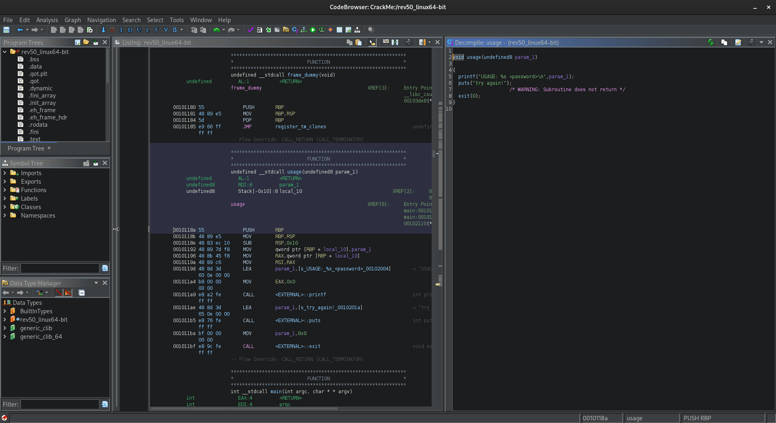Click the create new tree view icon
The width and height of the screenshot is (776, 423).
pos(78,43)
